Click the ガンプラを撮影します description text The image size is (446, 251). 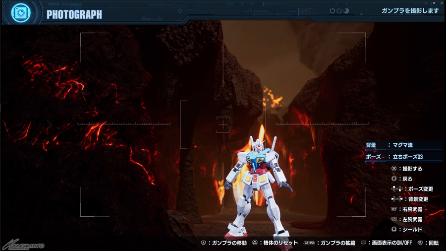tap(410, 11)
